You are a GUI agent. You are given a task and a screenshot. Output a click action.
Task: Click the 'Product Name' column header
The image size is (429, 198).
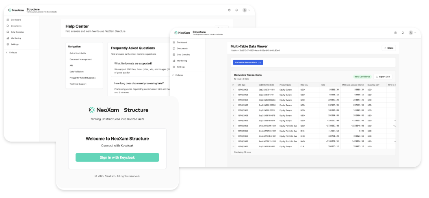[288, 85]
